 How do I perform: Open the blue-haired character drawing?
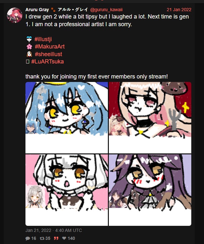[67, 118]
